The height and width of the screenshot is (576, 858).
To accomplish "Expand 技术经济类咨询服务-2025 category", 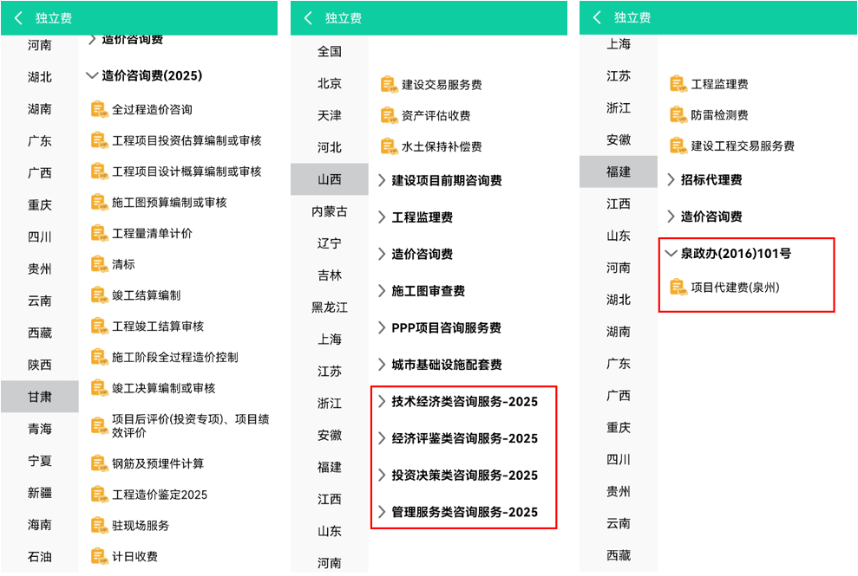I will pos(382,401).
